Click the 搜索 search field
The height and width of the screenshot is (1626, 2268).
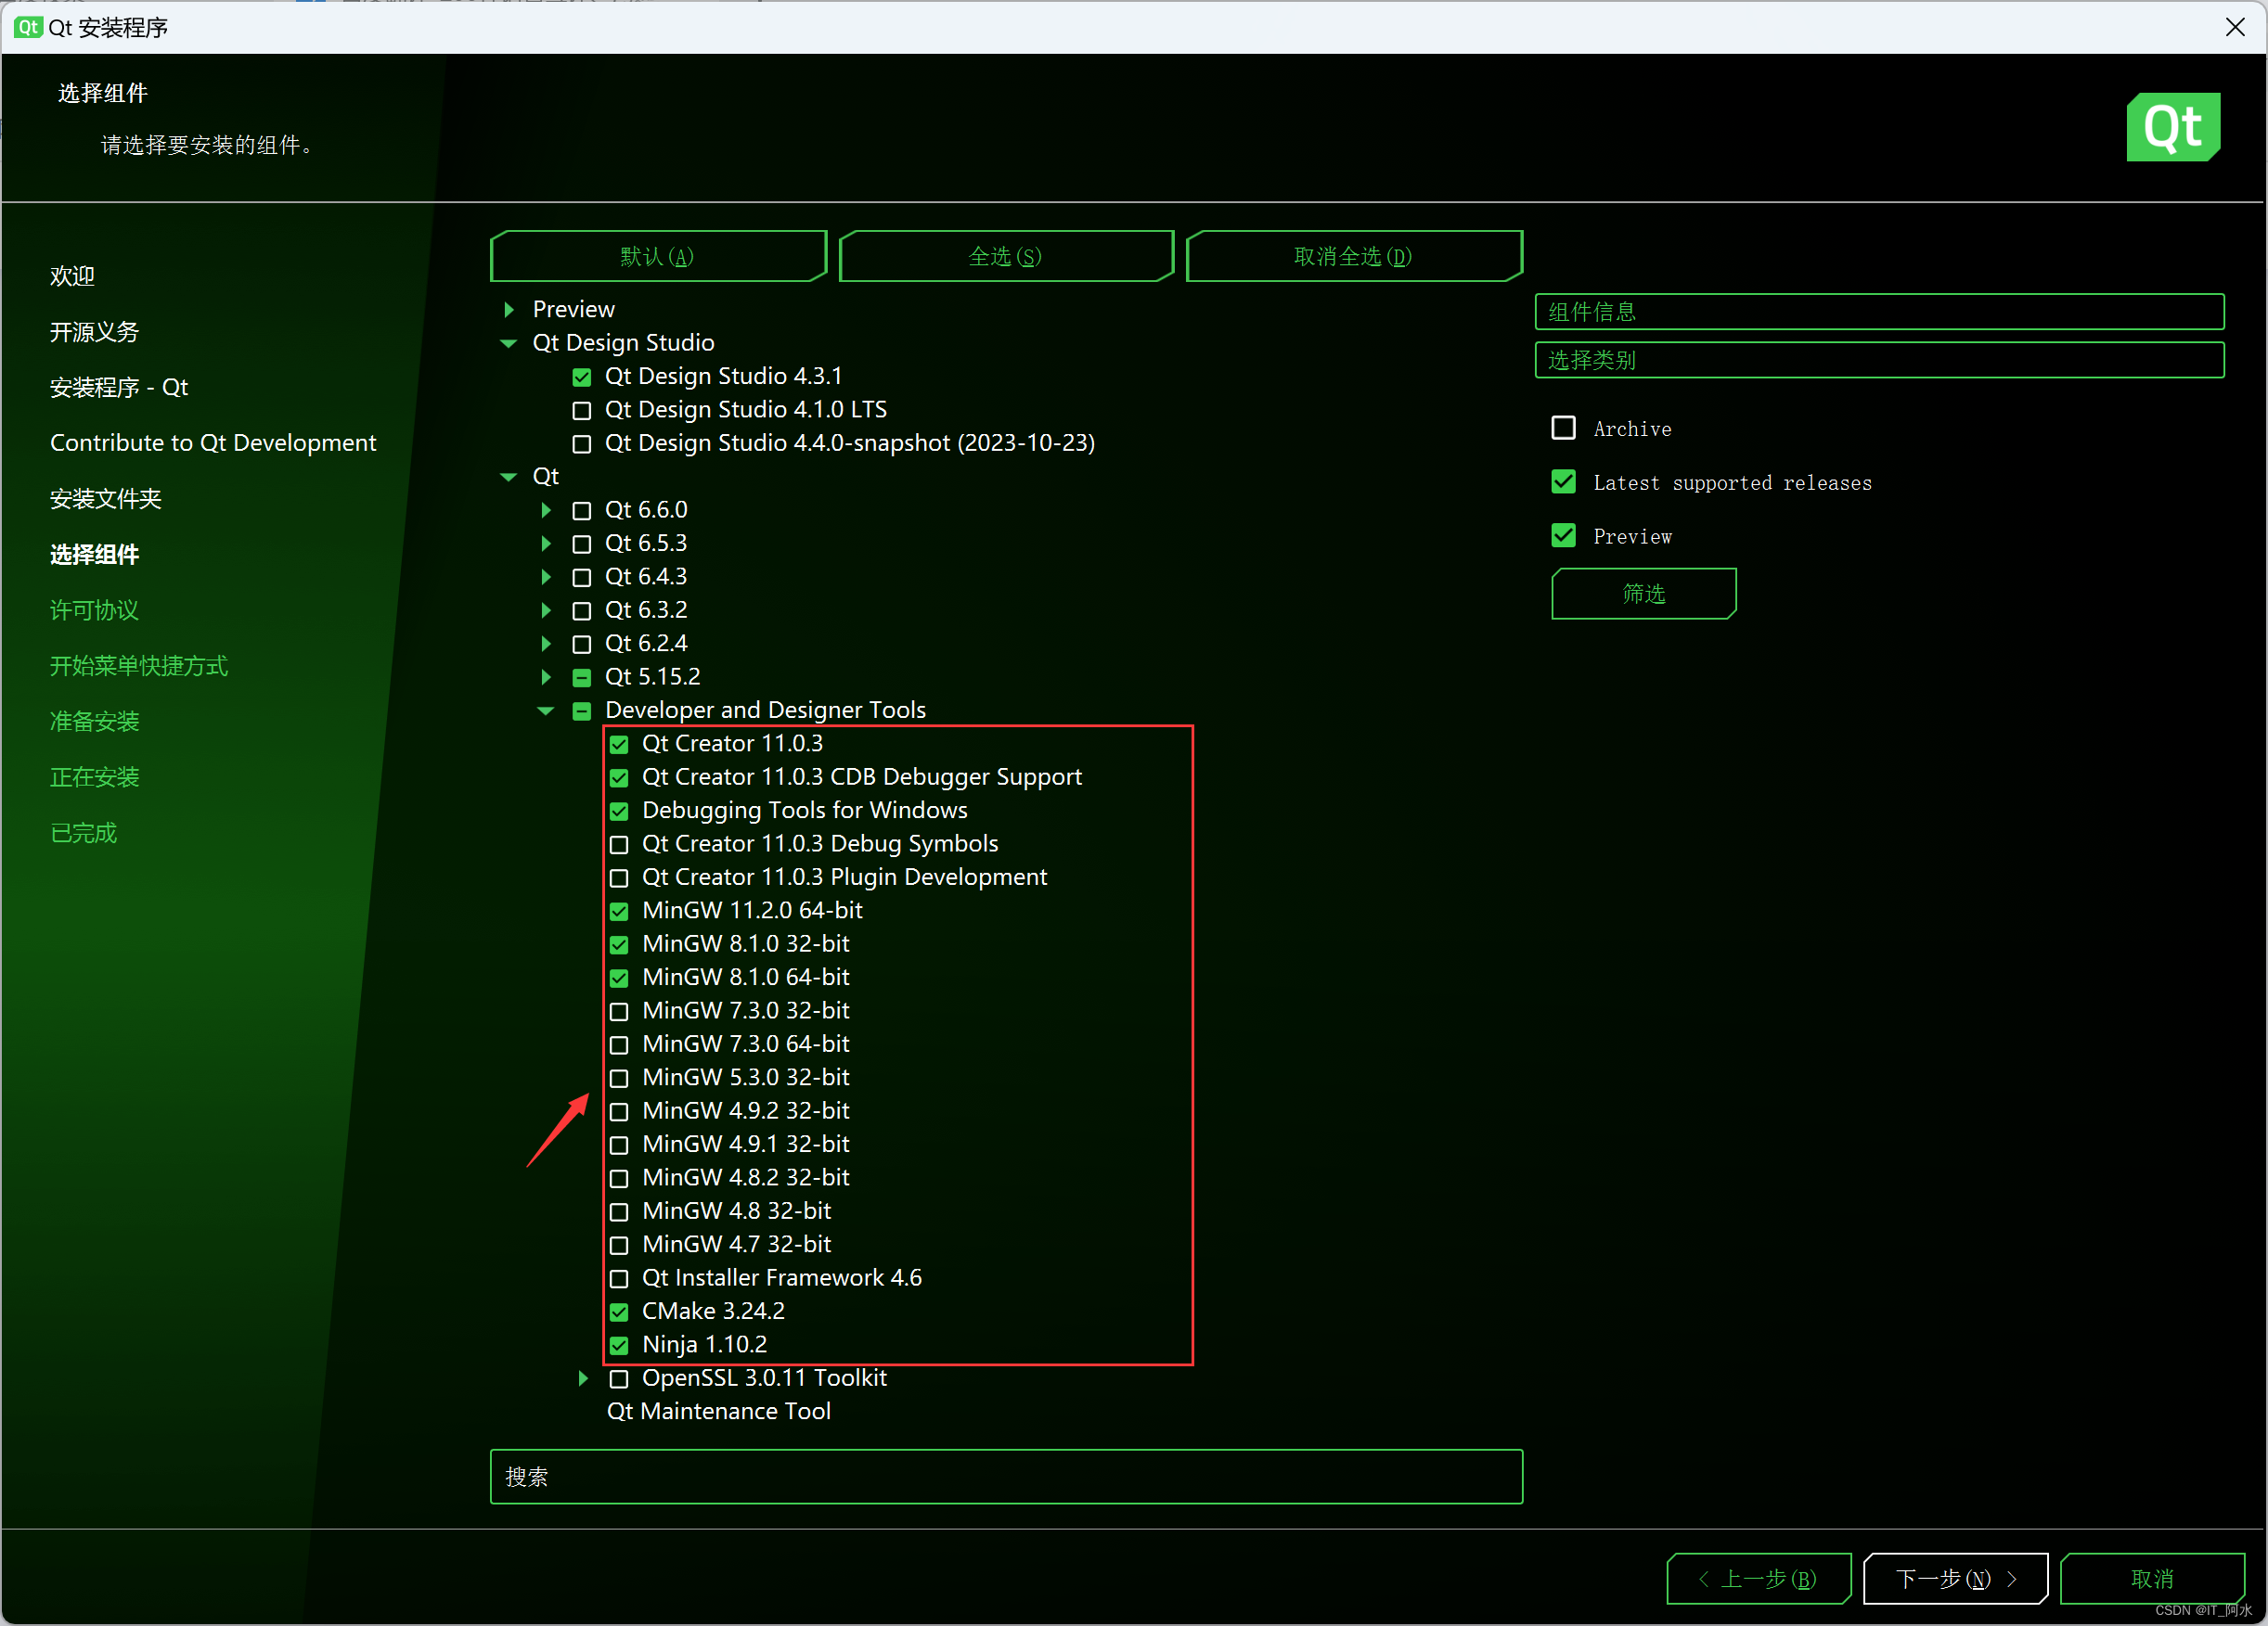pyautogui.click(x=1006, y=1477)
